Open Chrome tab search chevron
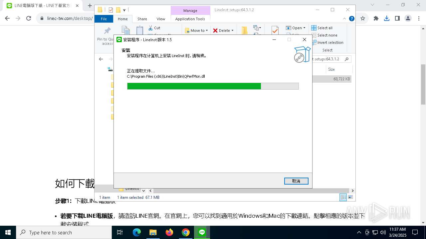The height and width of the screenshot is (239, 426). [x=372, y=5]
